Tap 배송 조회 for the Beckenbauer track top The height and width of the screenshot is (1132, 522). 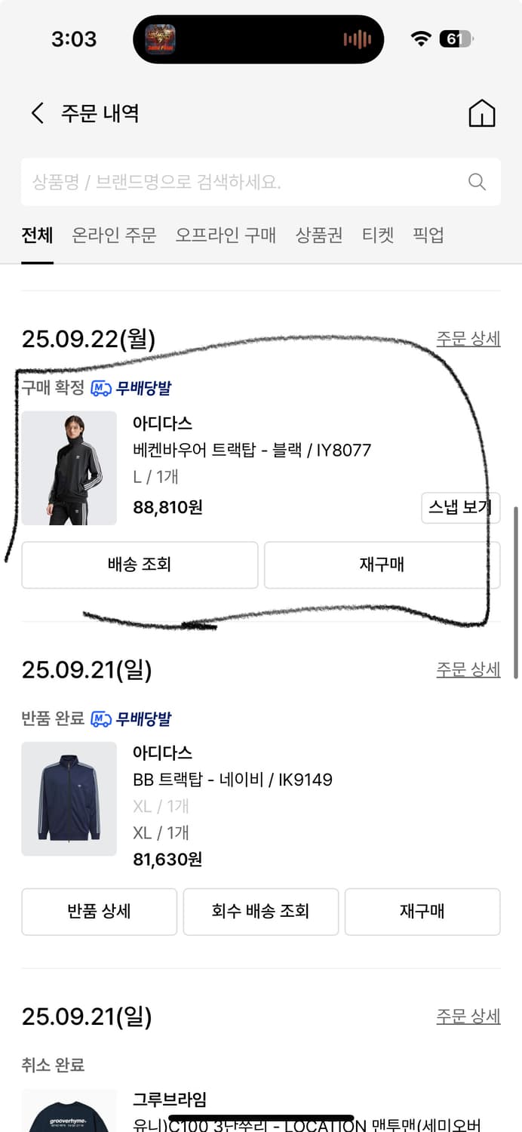click(140, 564)
